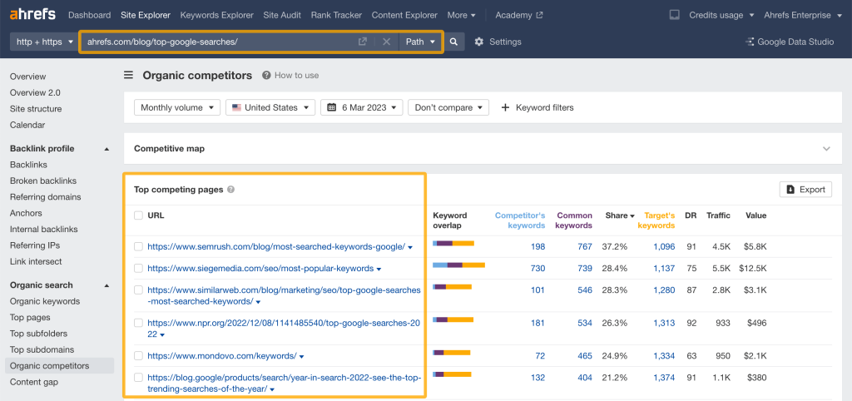The height and width of the screenshot is (401, 852).
Task: Expand the Competitive map section
Action: click(x=825, y=149)
